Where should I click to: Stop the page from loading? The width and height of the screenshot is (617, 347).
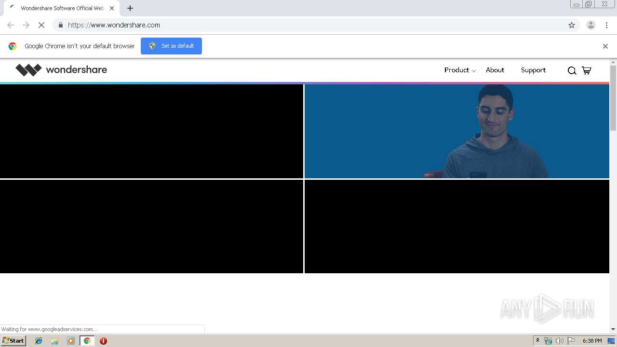41,25
